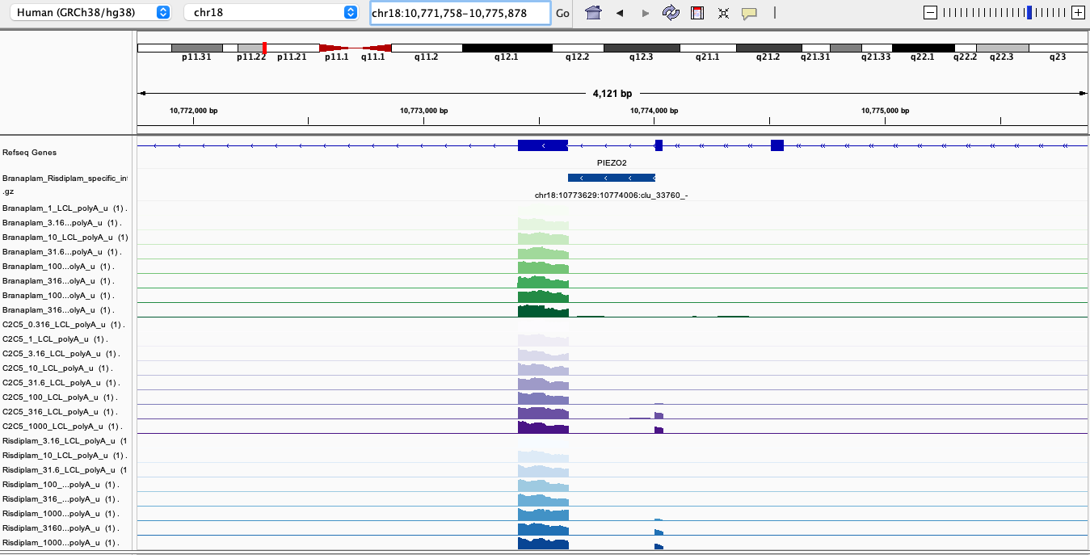Click the define region of interest icon
This screenshot has width=1090, height=555.
(x=697, y=13)
